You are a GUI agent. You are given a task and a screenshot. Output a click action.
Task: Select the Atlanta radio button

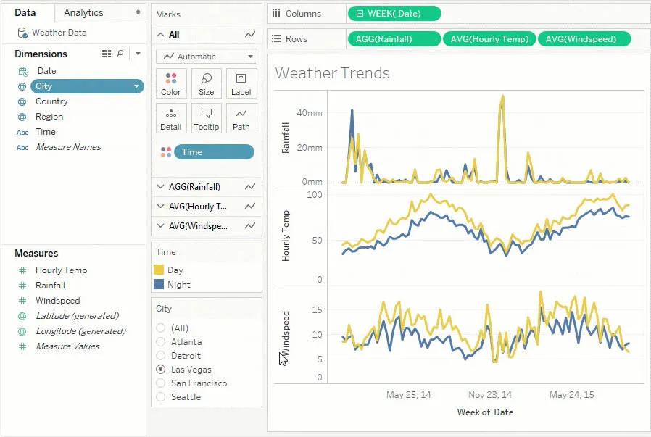161,342
